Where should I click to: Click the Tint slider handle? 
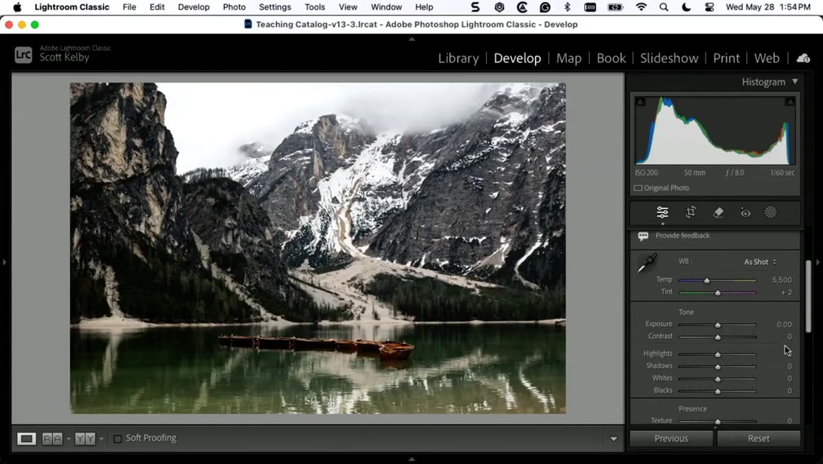[718, 292]
